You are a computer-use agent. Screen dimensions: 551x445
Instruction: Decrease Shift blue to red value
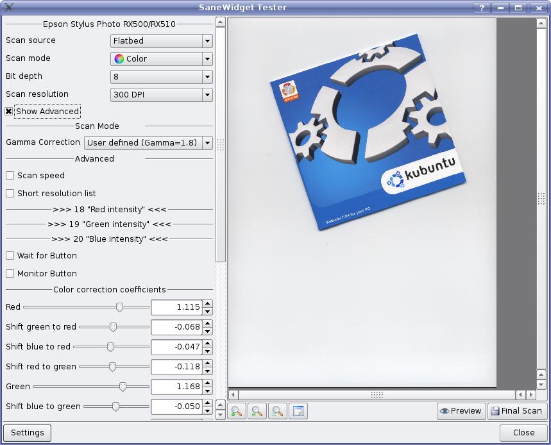(208, 351)
